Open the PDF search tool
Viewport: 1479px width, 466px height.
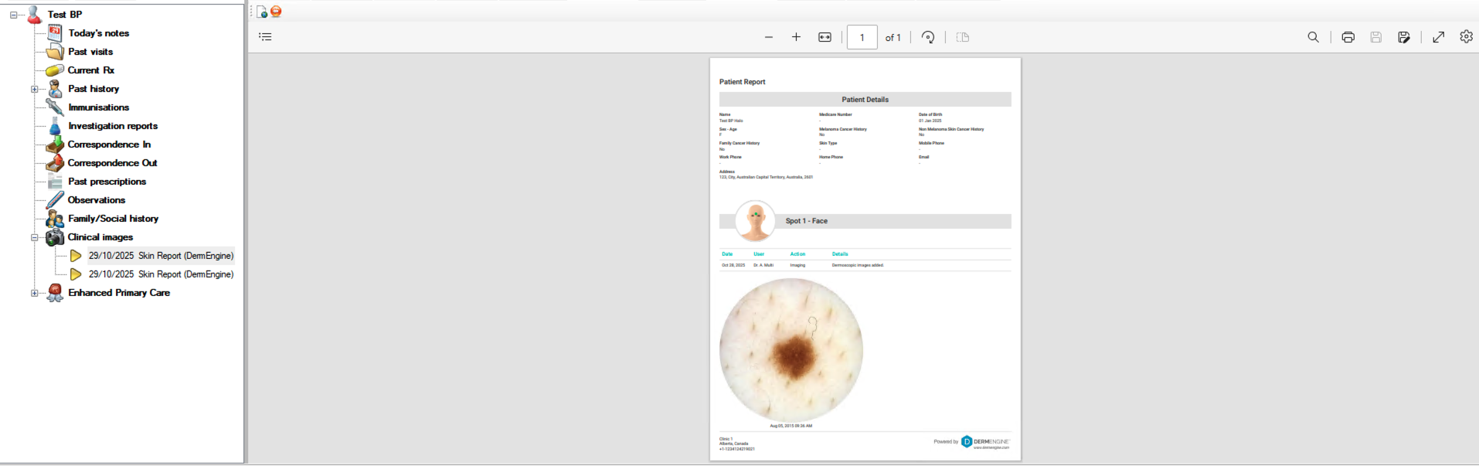click(1313, 37)
